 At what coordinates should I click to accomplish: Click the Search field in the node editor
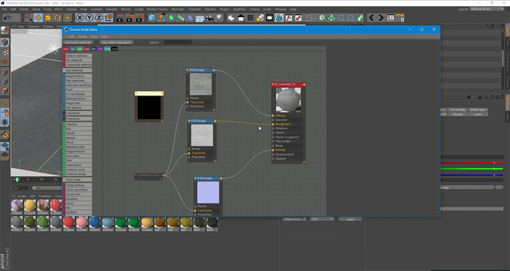177,43
